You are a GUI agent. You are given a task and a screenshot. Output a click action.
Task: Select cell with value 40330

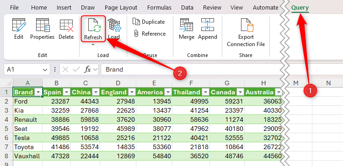coord(263,111)
